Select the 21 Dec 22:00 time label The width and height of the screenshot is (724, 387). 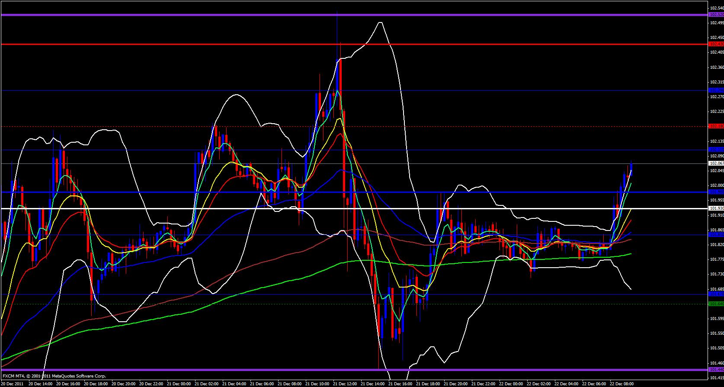tap(483, 384)
